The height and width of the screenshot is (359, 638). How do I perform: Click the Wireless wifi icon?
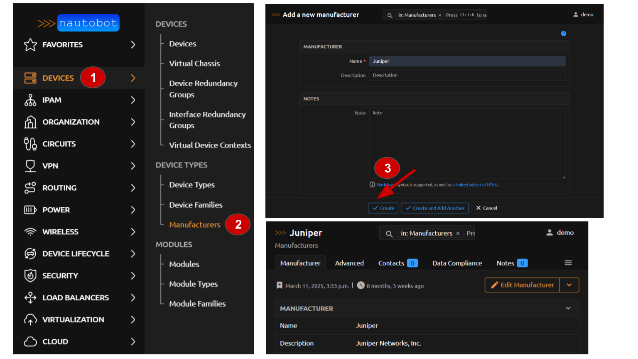[x=30, y=232]
